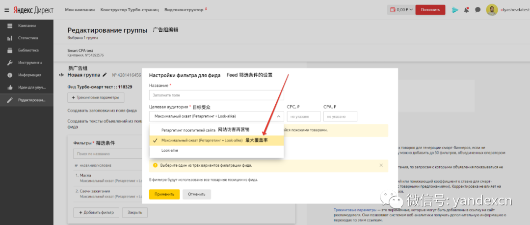The height and width of the screenshot is (225, 530).
Task: Click the thumbs-up Идеи для улучшения icon
Action: click(x=10, y=87)
